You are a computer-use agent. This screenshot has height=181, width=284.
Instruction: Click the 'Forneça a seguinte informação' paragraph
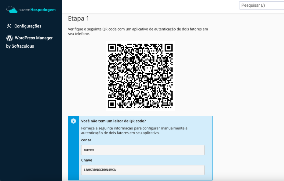(134, 131)
